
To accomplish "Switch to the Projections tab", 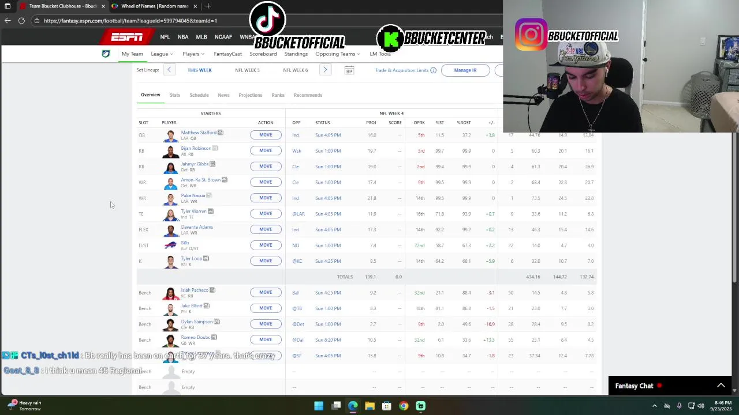I will 251,95.
